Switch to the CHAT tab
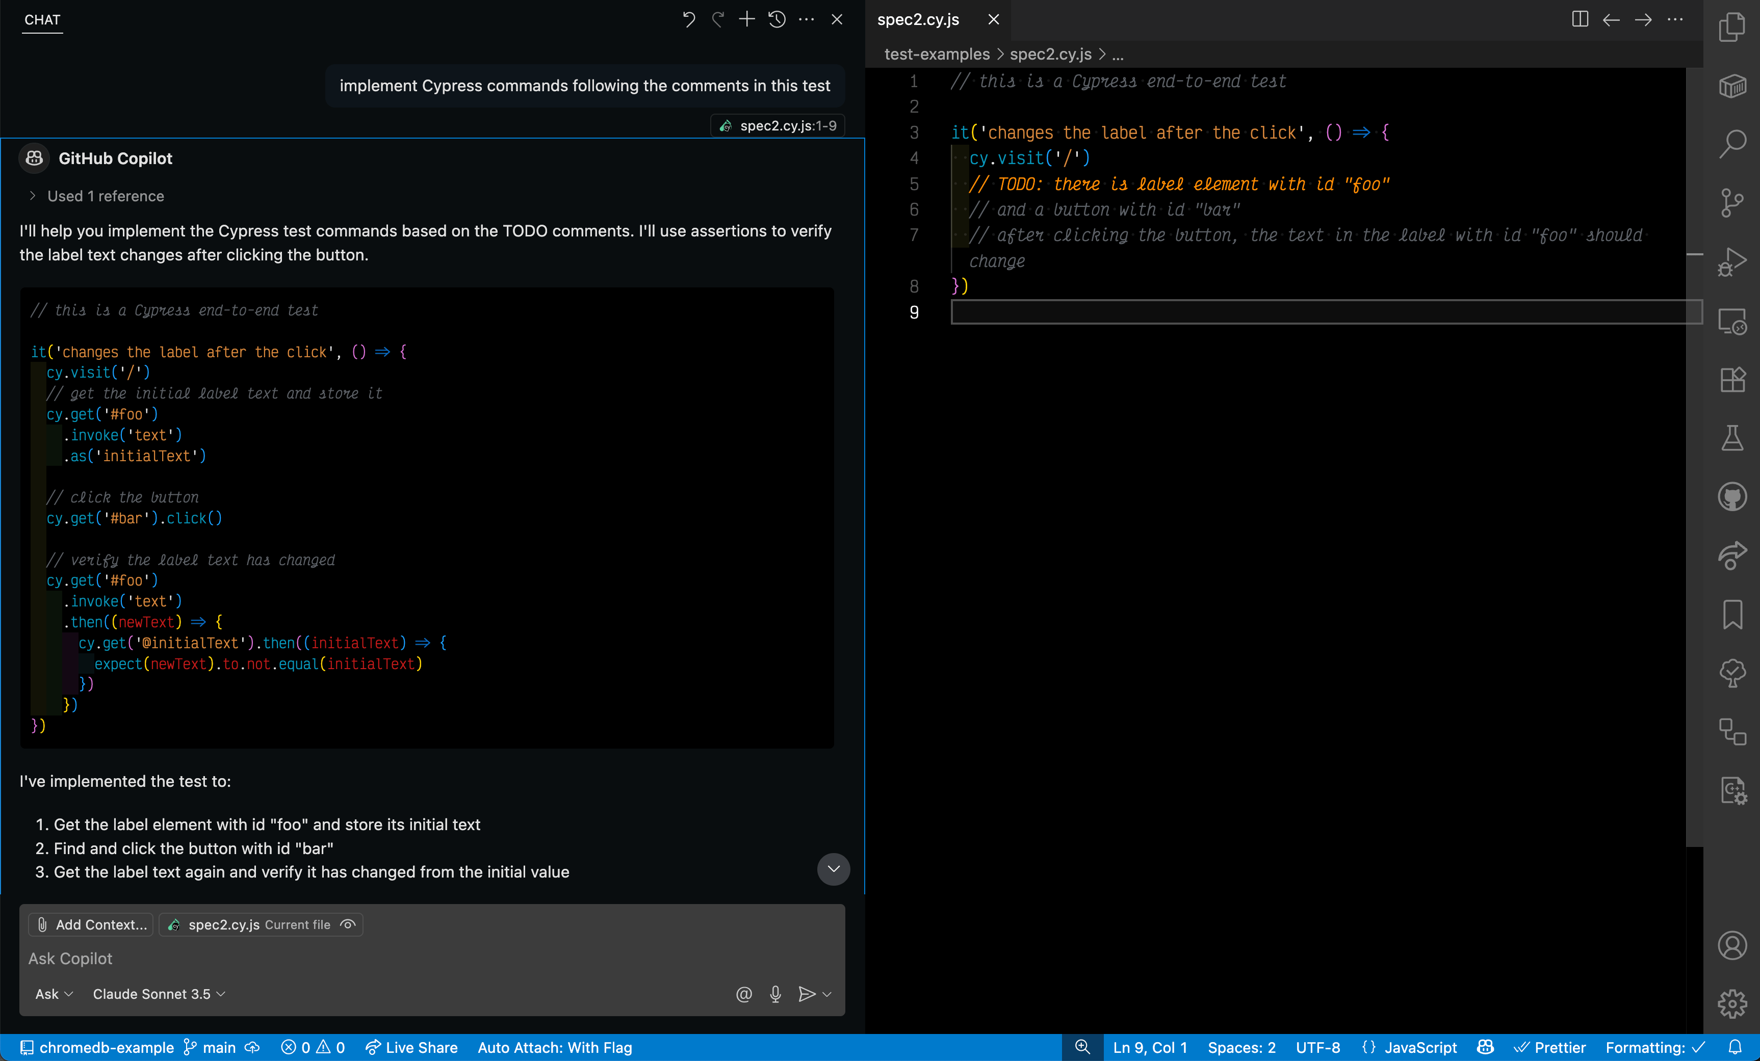The image size is (1760, 1061). [x=42, y=19]
